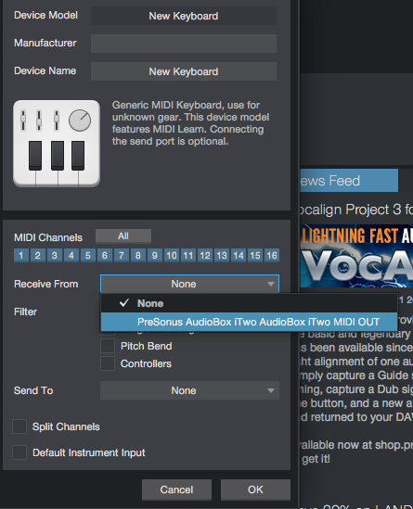Toggle MIDI channel 13

tap(222, 256)
